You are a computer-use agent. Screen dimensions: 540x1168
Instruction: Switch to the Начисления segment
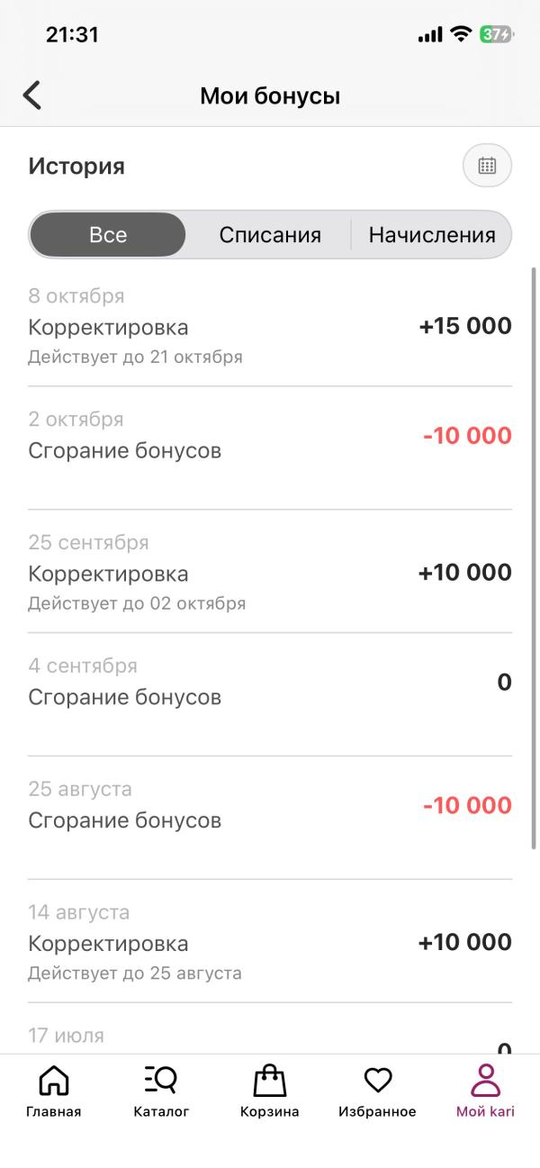tap(432, 235)
